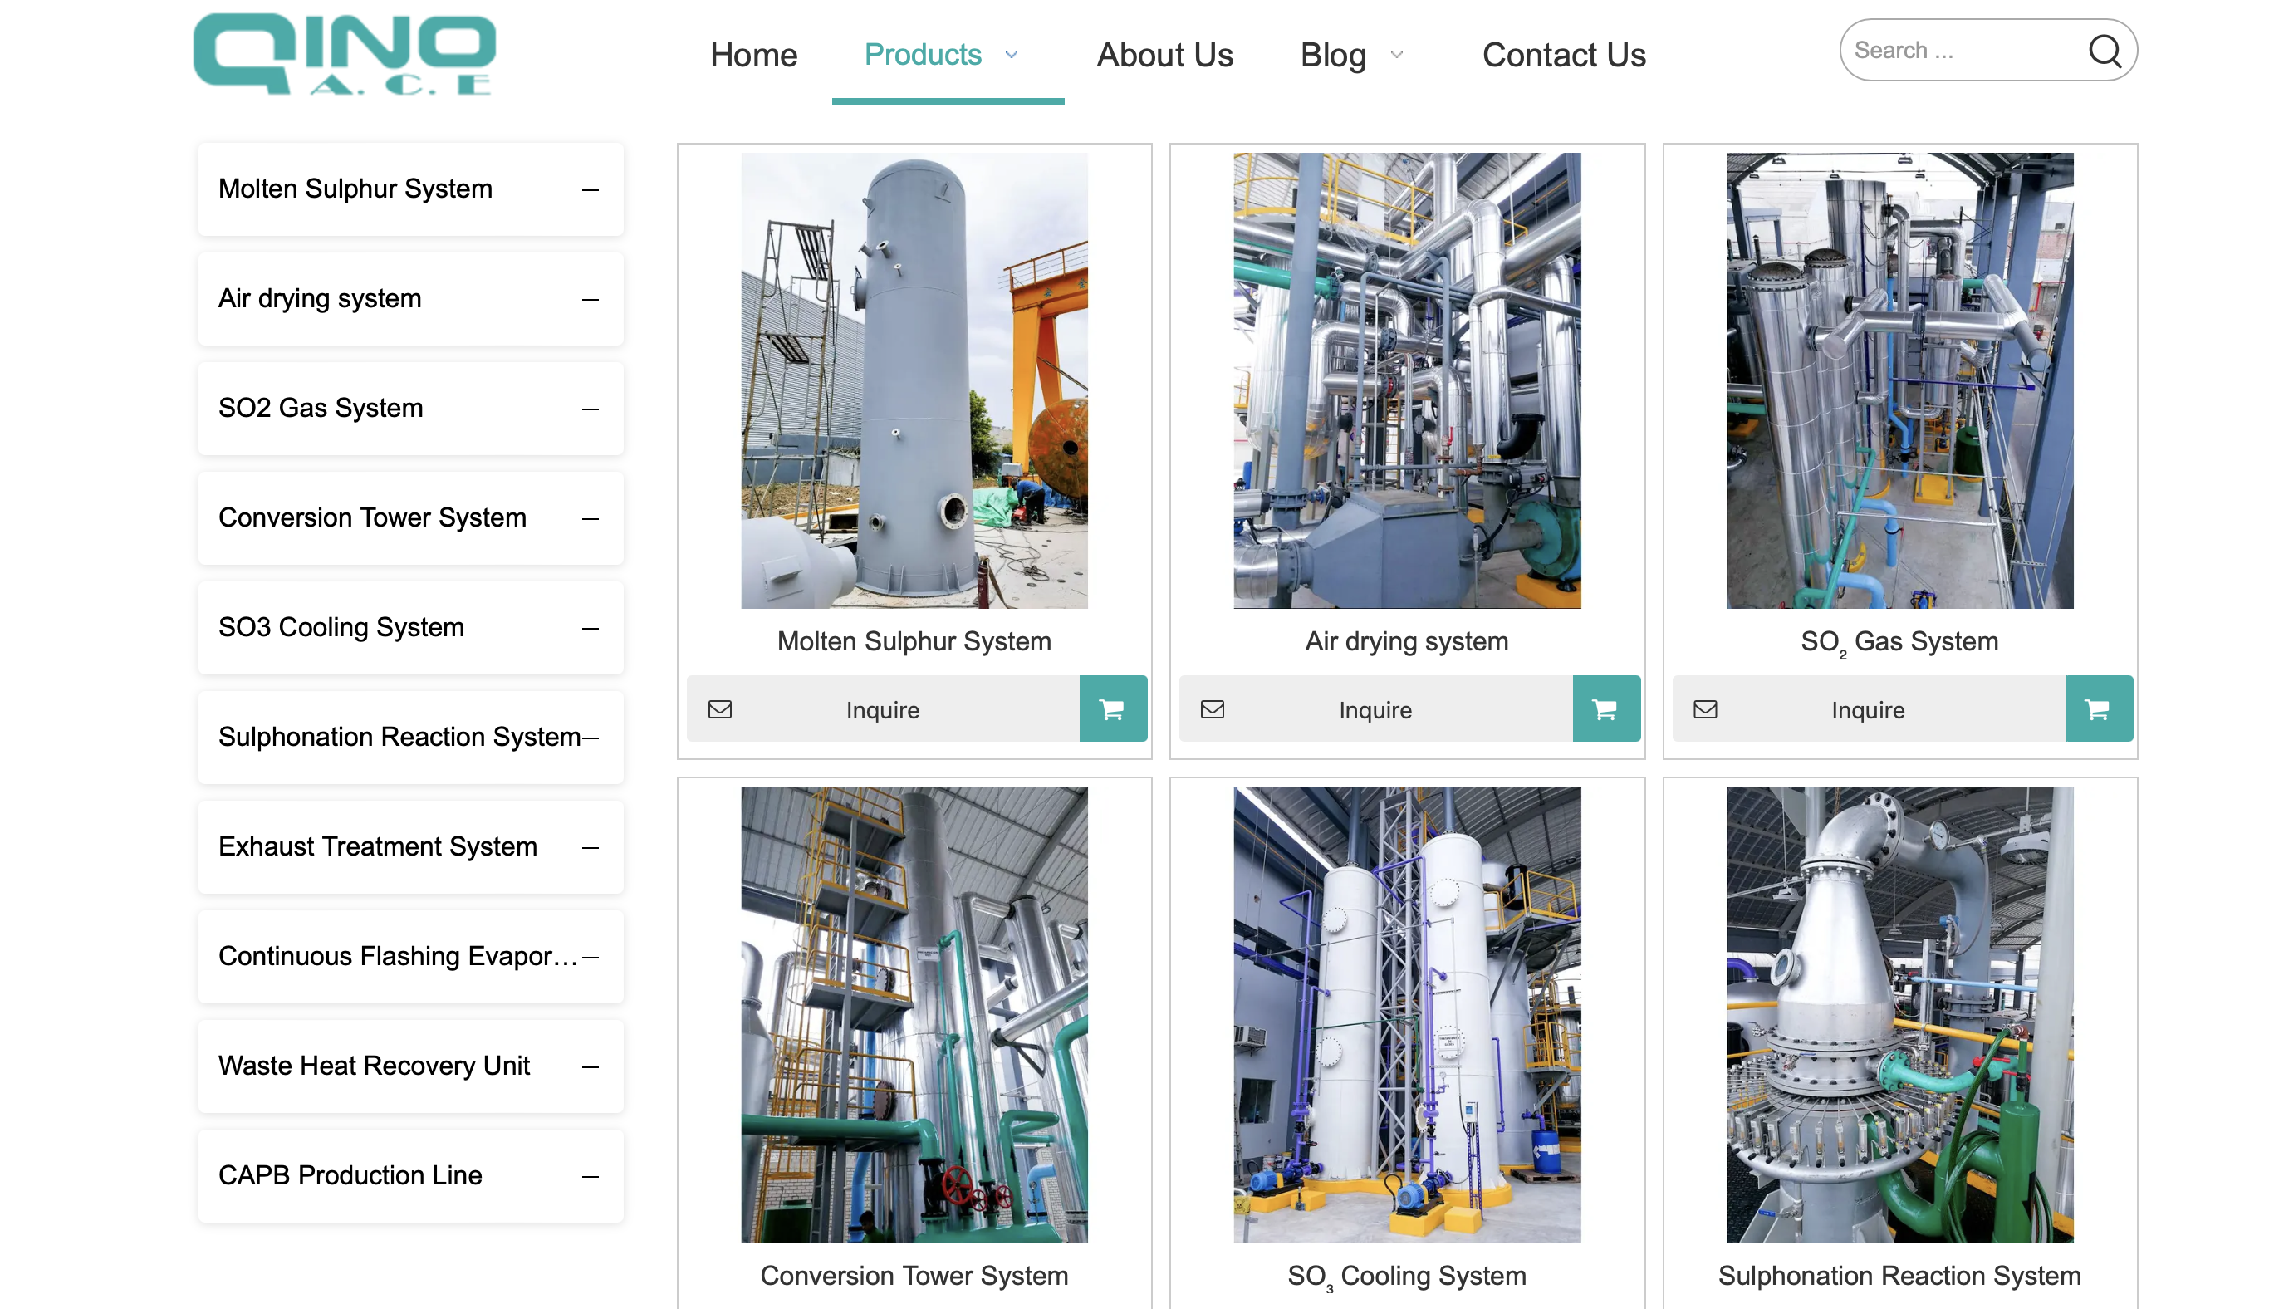2269x1309 pixels.
Task: Open Contact Us page link
Action: point(1563,55)
